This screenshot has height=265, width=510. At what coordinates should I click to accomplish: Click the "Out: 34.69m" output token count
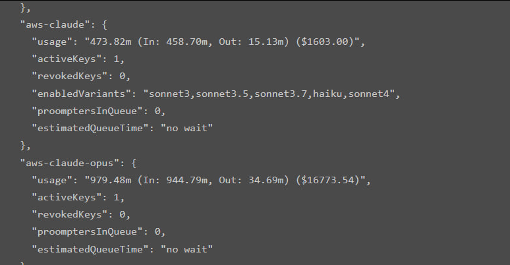[x=256, y=179]
